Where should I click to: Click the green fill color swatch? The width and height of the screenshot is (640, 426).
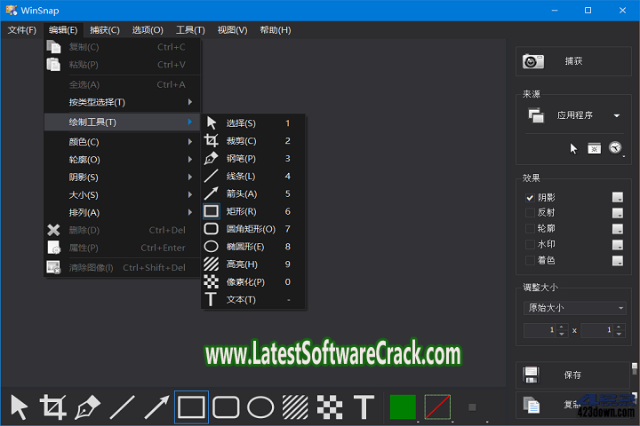[403, 406]
